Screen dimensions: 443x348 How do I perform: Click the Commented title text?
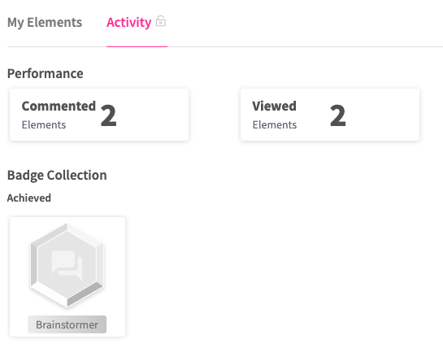click(x=59, y=106)
